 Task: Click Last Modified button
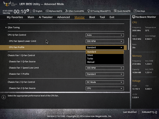[130, 112]
